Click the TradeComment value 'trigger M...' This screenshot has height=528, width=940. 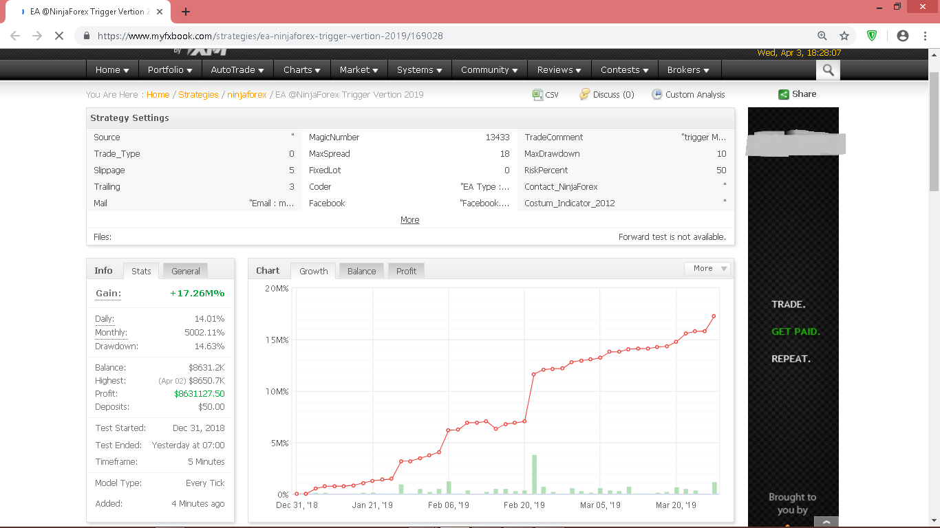pyautogui.click(x=703, y=137)
